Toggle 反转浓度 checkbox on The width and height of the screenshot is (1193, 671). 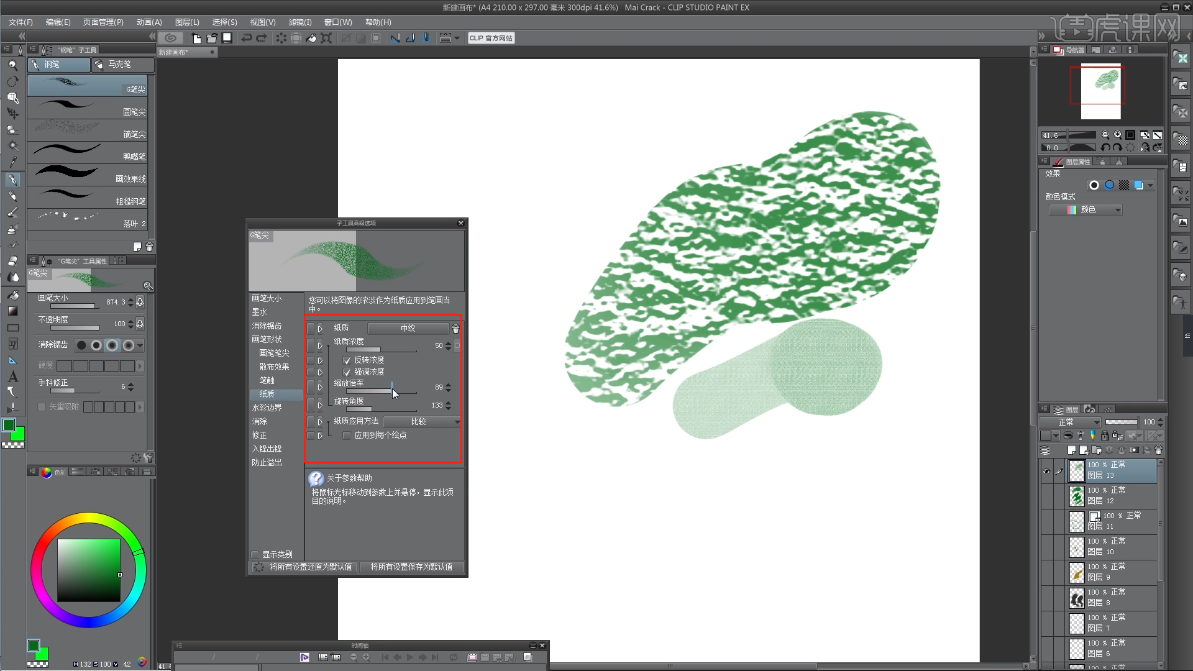point(347,360)
